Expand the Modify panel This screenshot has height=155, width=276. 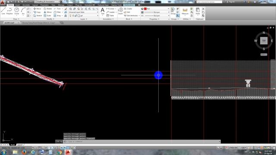(x=50, y=19)
